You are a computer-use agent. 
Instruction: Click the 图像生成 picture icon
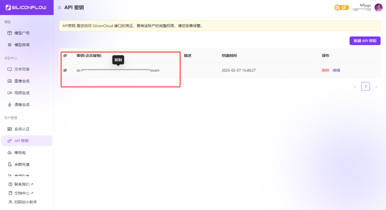click(10, 81)
